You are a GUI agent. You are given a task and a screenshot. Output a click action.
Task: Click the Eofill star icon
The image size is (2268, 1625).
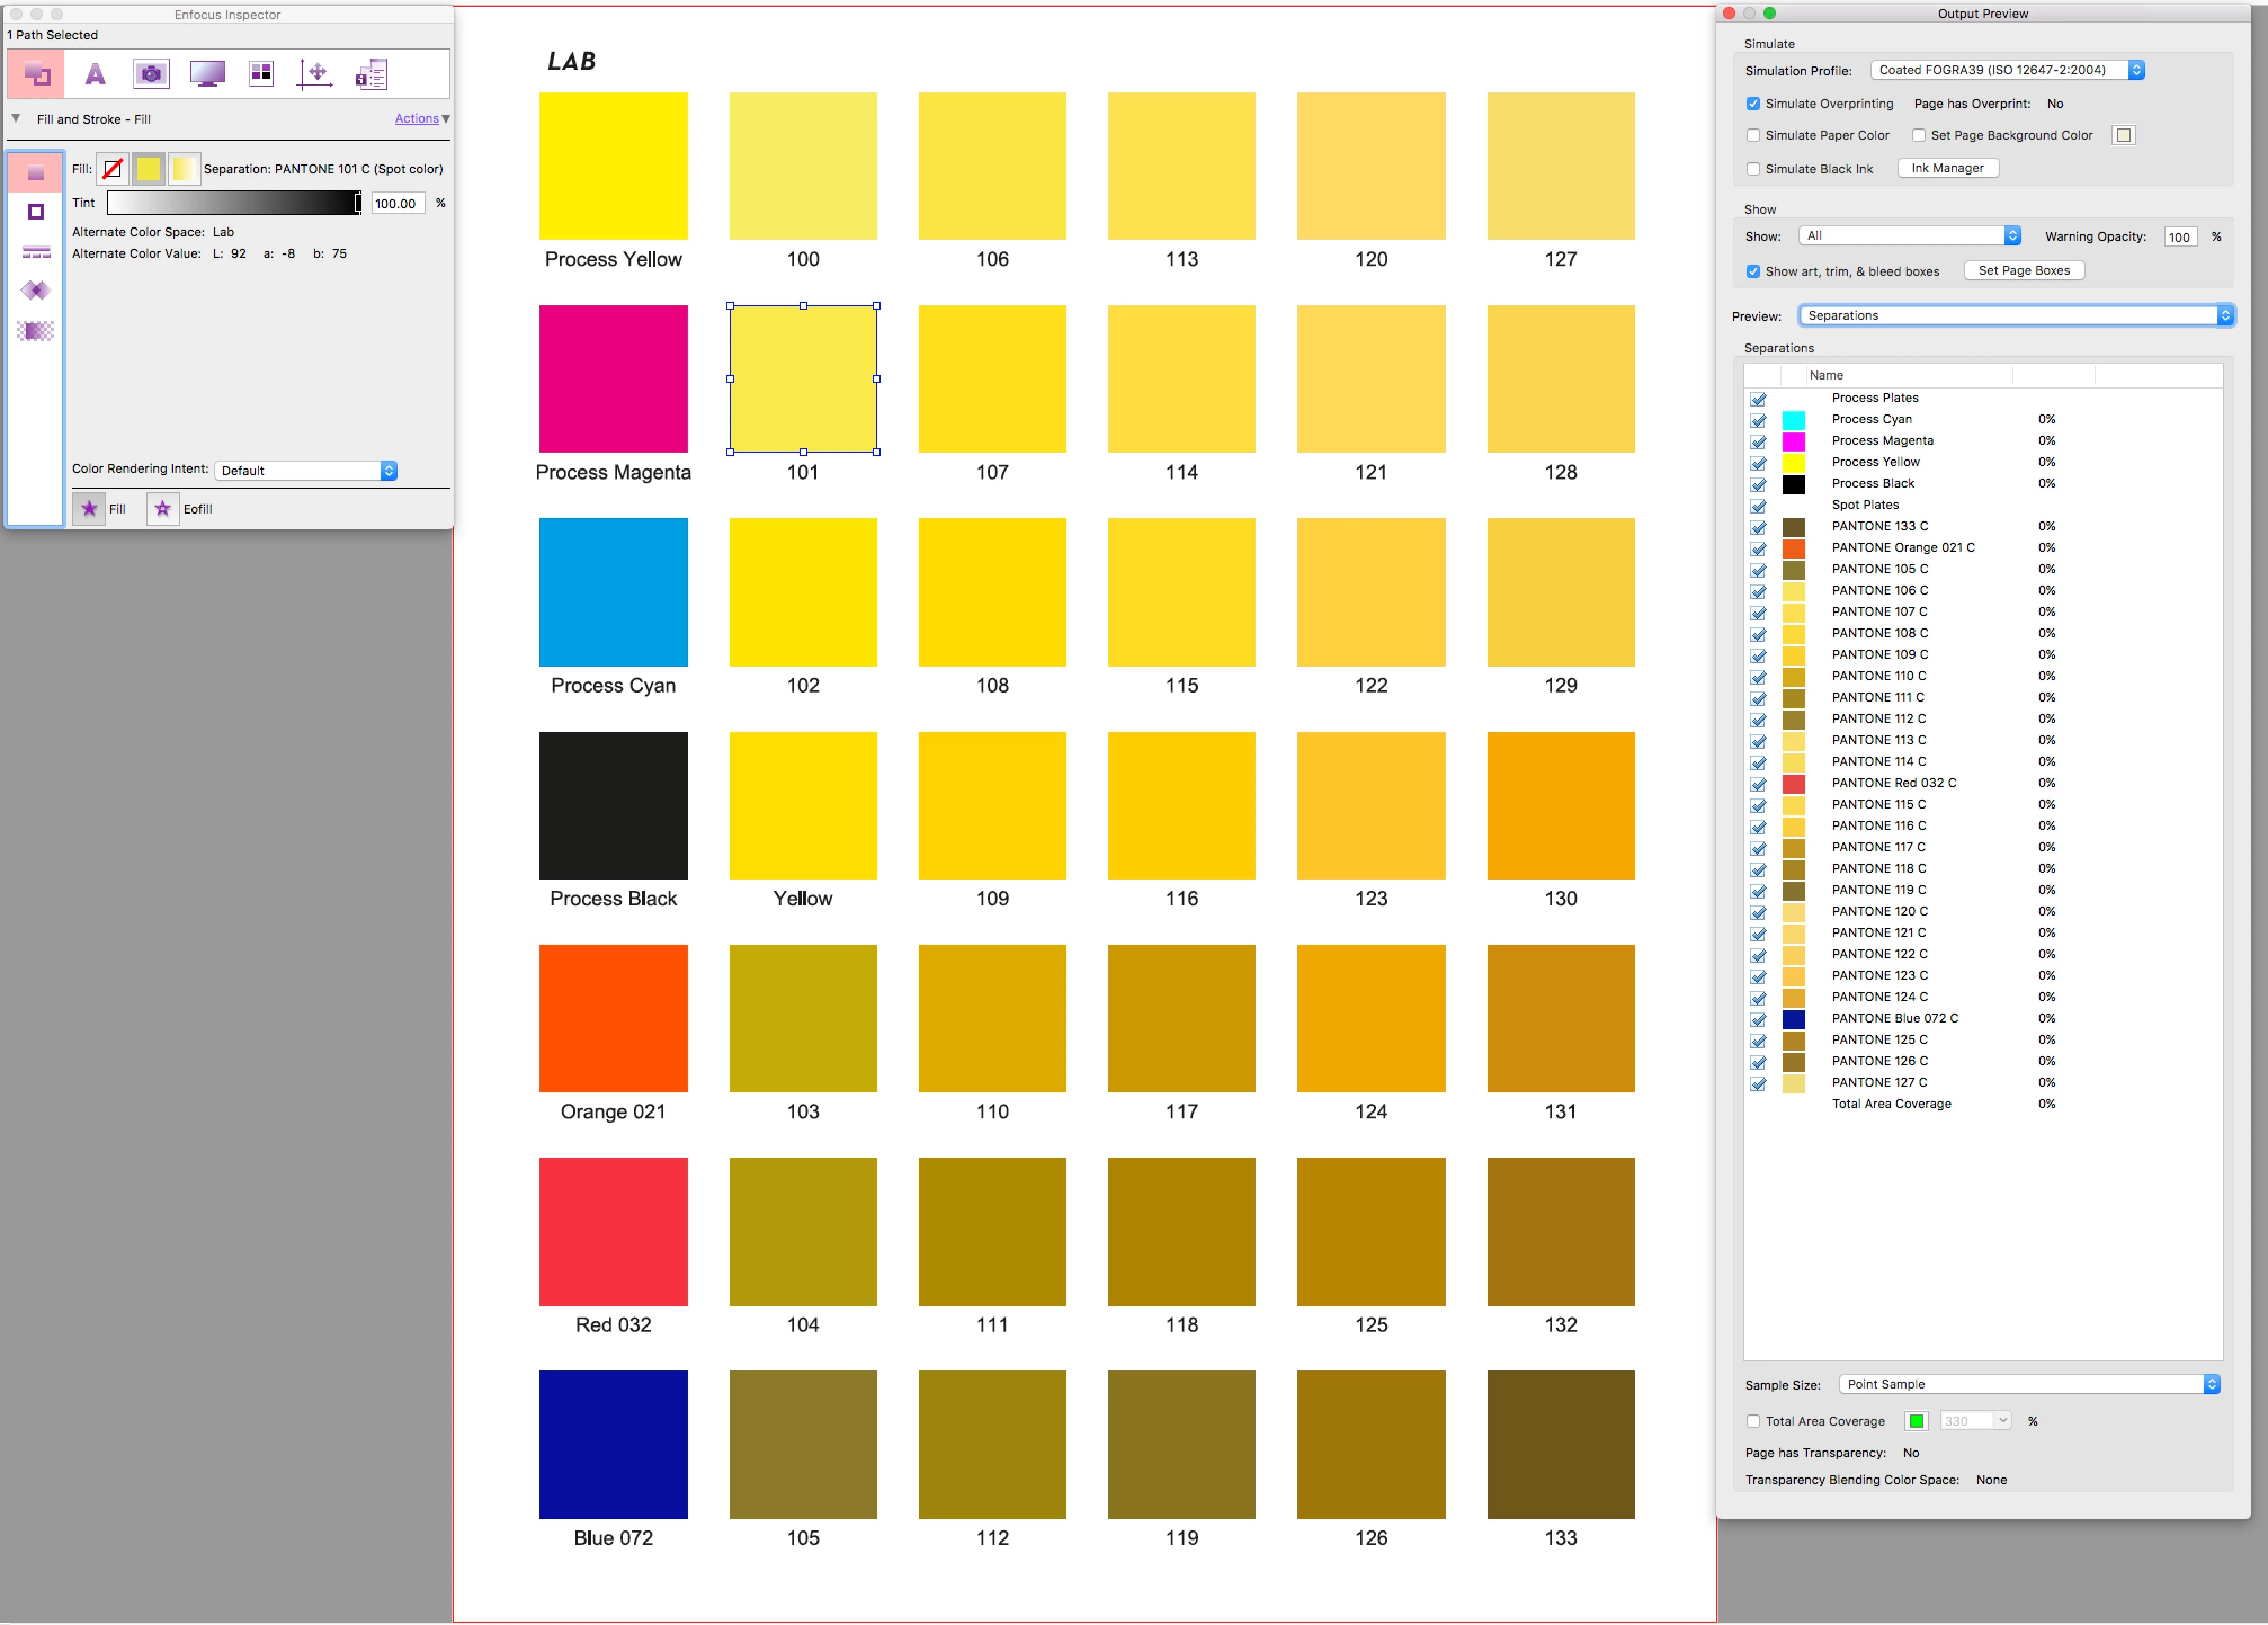tap(163, 509)
